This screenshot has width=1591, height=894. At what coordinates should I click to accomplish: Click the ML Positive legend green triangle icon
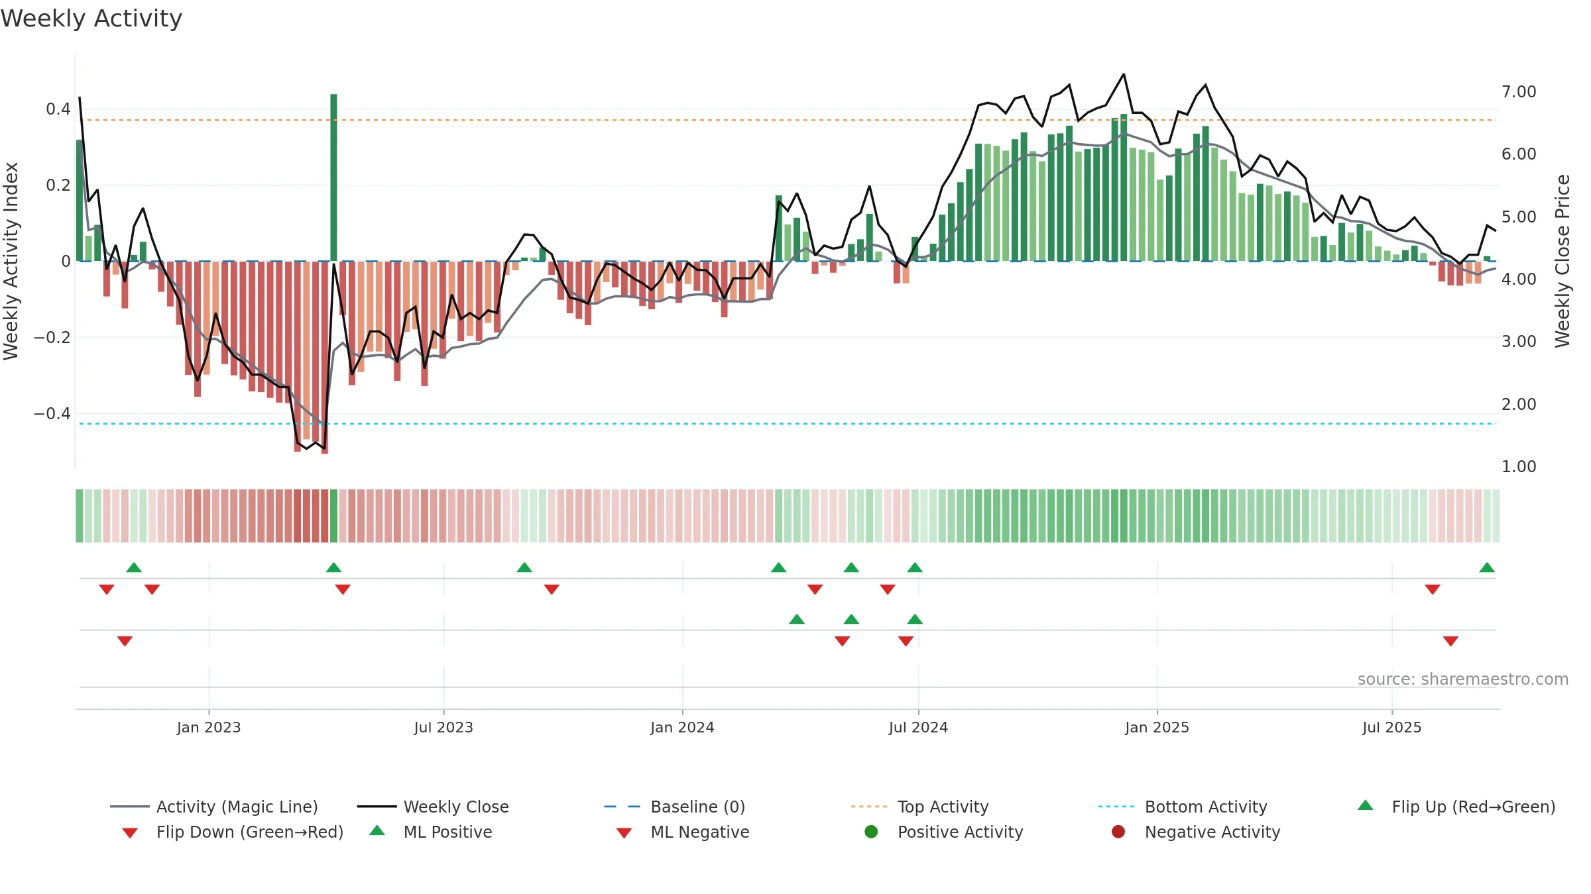[x=377, y=830]
